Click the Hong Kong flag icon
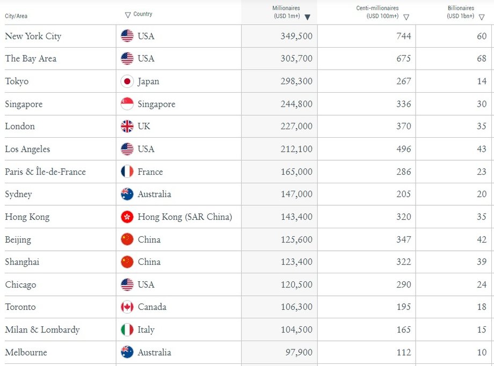494x366 pixels. click(x=127, y=217)
